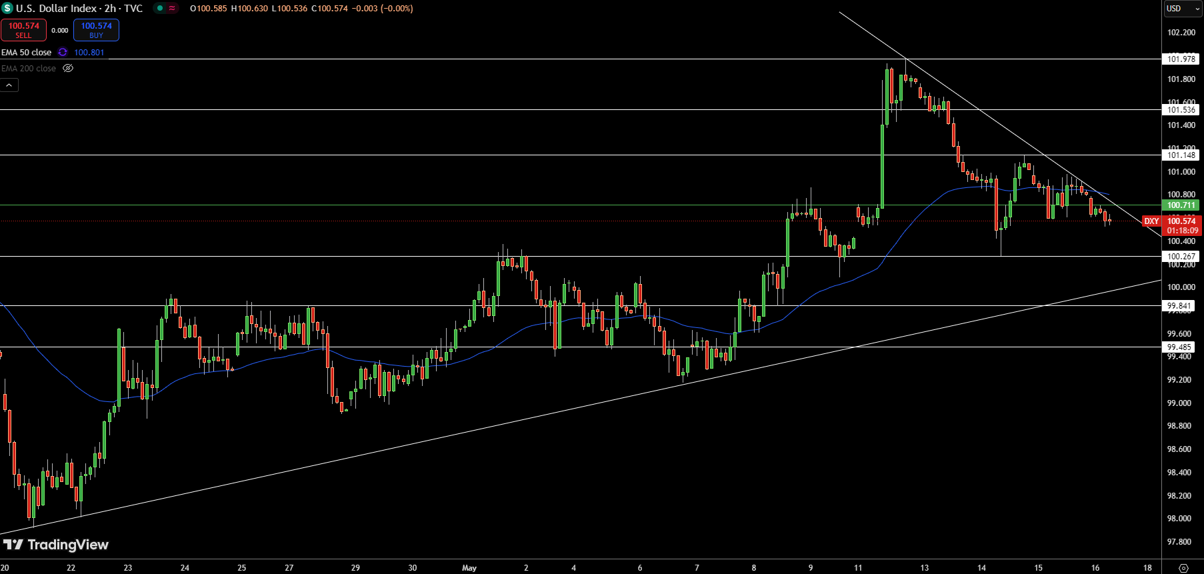Click the 99.000 price scale label
1204x574 pixels.
(x=1179, y=403)
